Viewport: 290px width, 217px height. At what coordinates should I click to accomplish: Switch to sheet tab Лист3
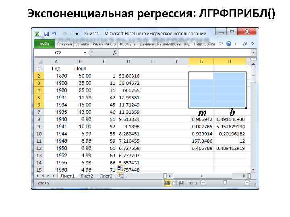coord(106,176)
